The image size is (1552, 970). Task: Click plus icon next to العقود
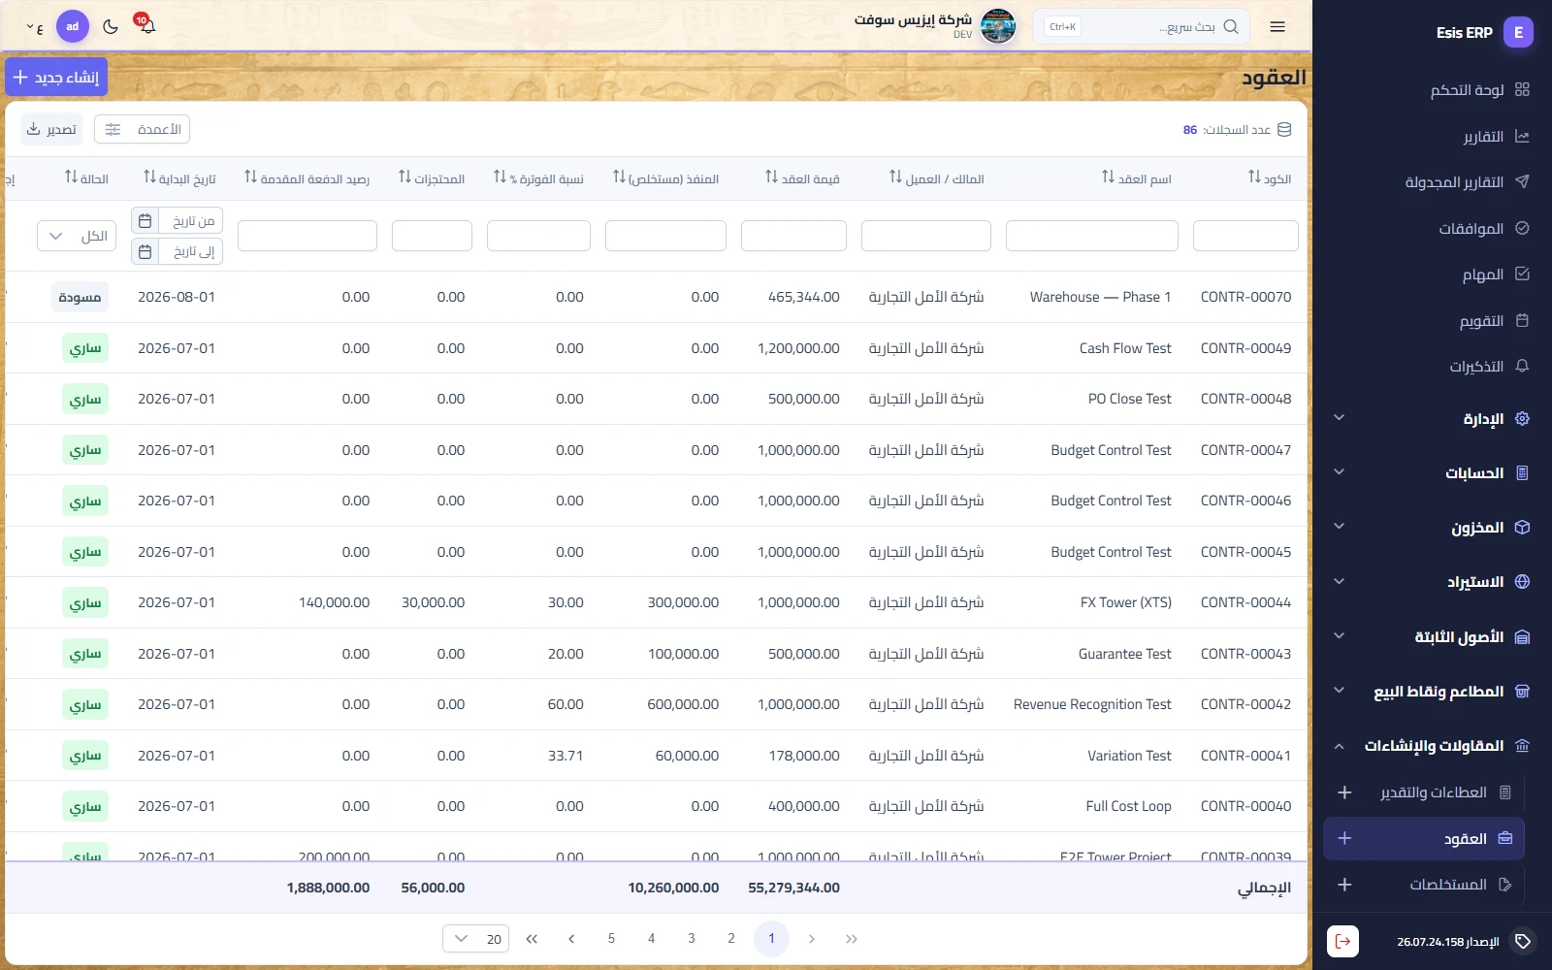(1344, 838)
